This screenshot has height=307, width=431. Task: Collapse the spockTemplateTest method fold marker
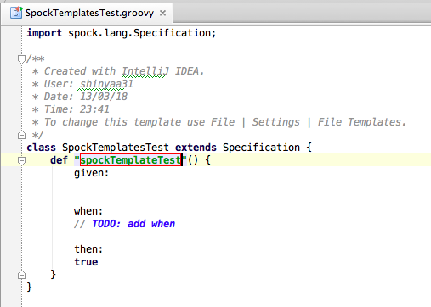tap(21, 160)
